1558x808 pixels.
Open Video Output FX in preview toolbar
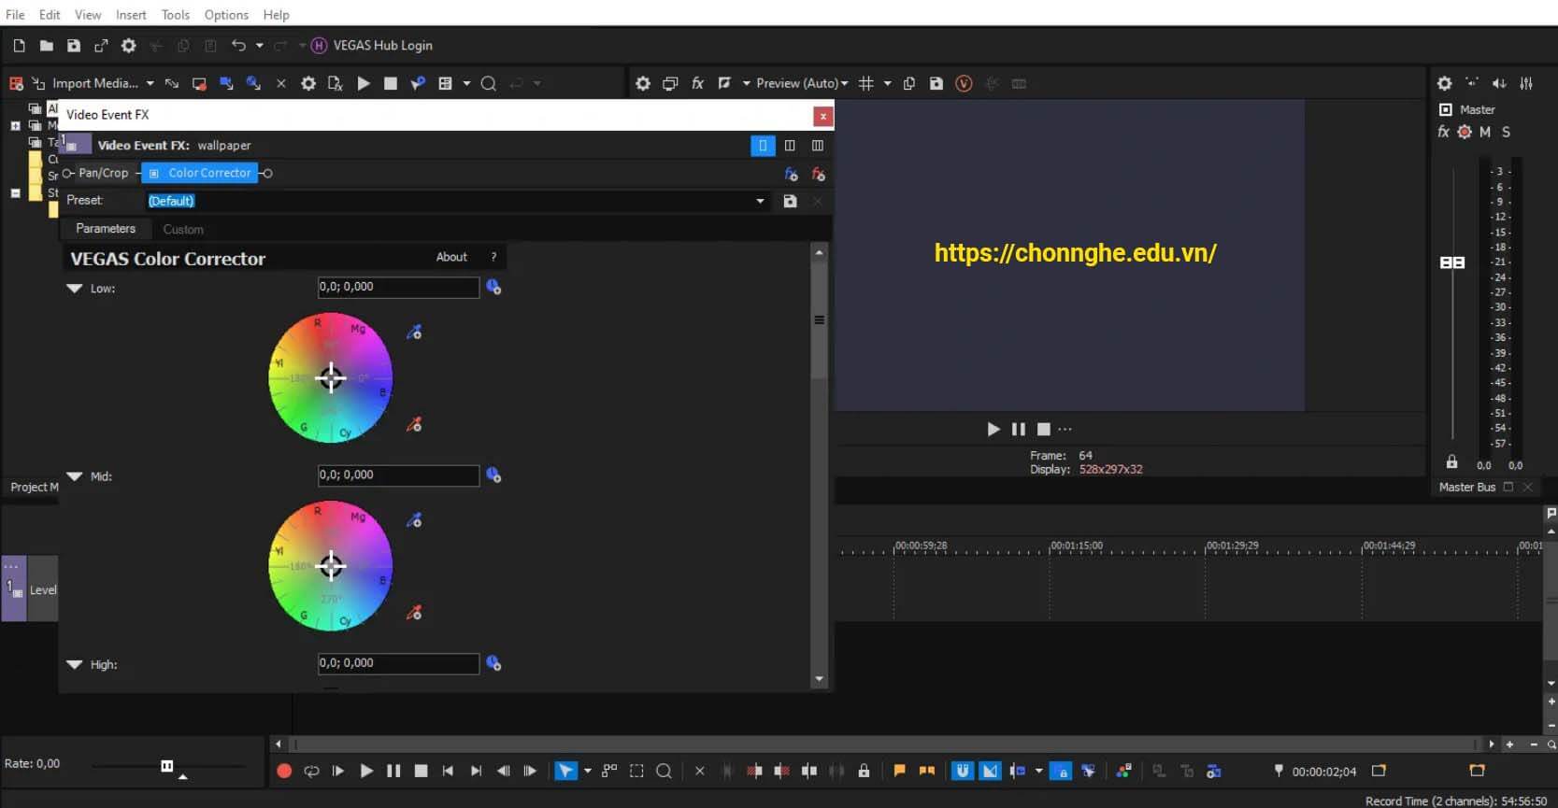tap(697, 83)
